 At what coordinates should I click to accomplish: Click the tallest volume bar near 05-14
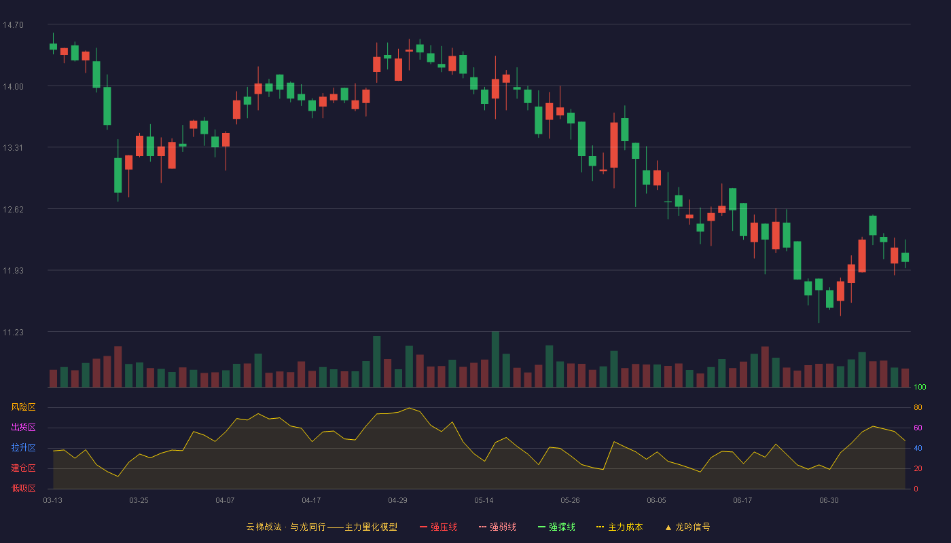coord(495,359)
